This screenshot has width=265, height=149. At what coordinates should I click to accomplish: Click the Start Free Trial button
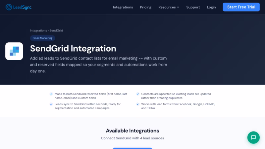click(241, 7)
